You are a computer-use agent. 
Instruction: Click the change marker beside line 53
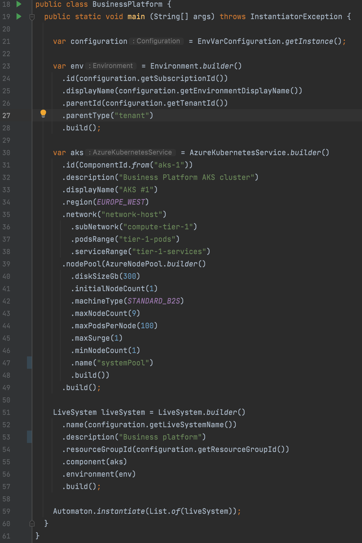point(29,437)
